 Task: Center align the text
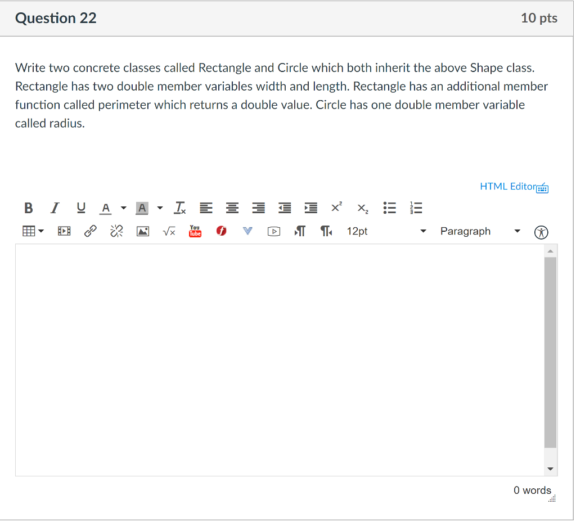[232, 208]
